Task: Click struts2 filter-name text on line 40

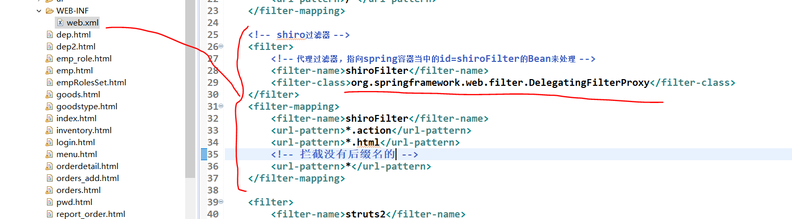Action: (366, 214)
